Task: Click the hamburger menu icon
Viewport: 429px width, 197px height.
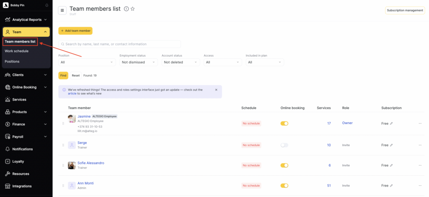Action: click(62, 10)
